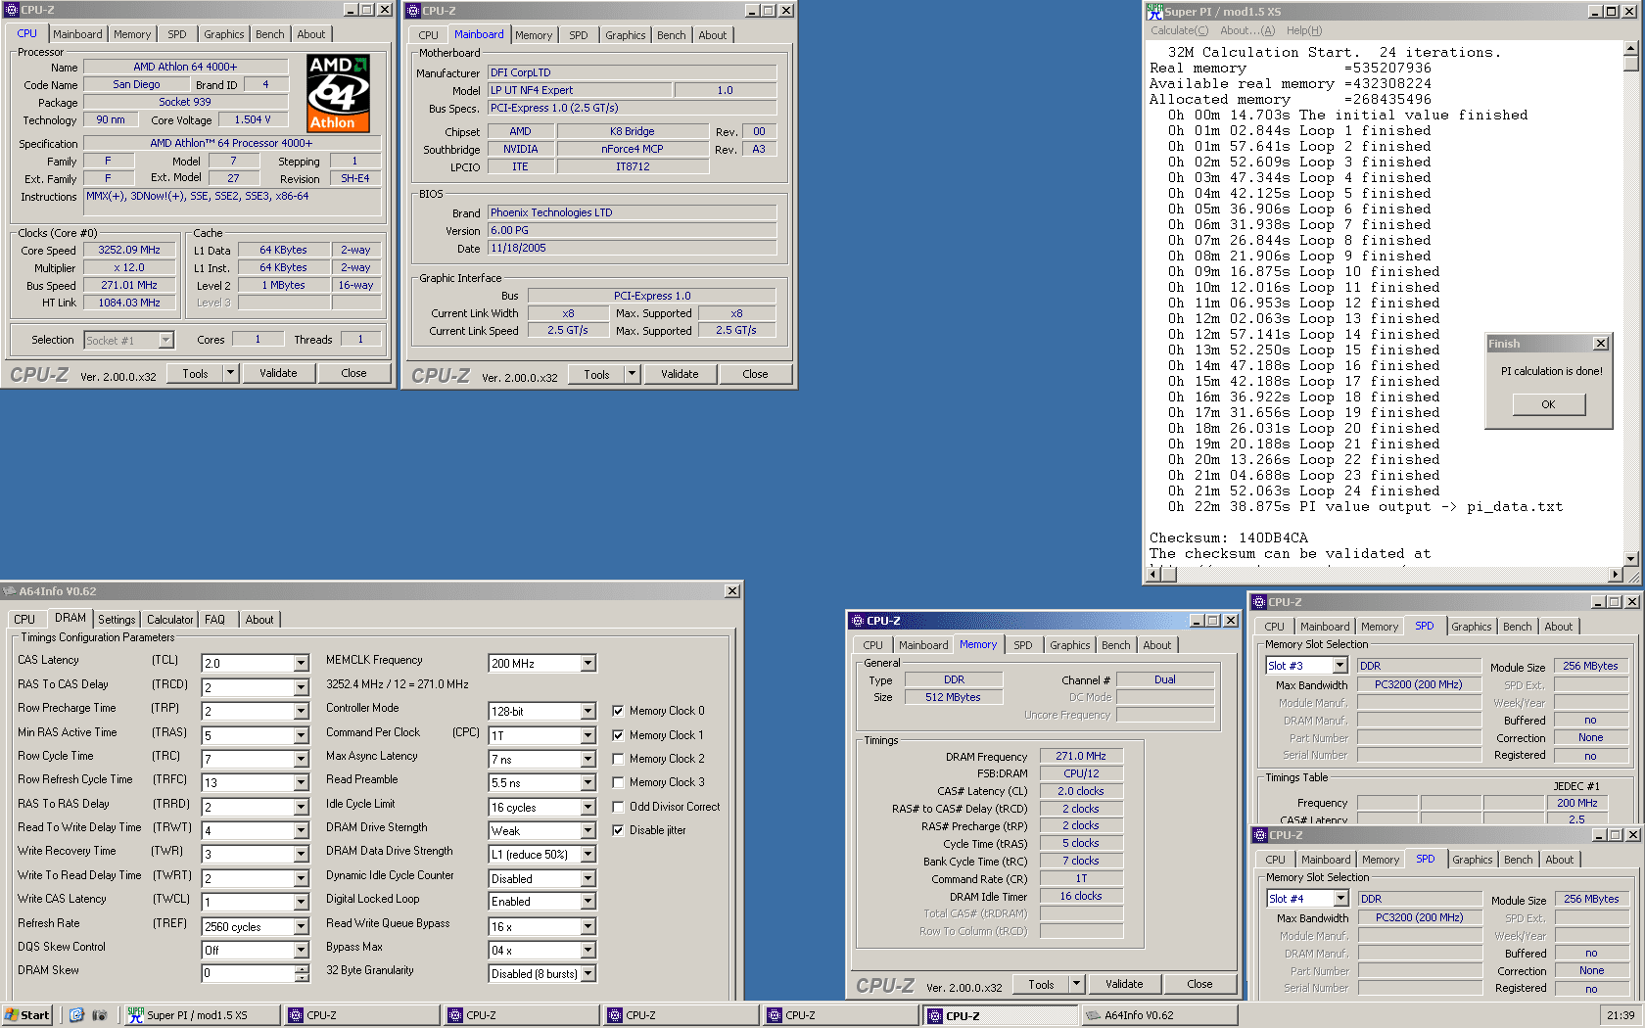Click title bar icon of CPU-Z processor window
Image resolution: width=1645 pixels, height=1028 pixels.
[x=11, y=10]
